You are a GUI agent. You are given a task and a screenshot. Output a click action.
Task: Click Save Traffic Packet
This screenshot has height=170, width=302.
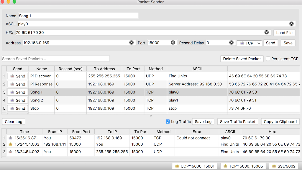(x=237, y=121)
